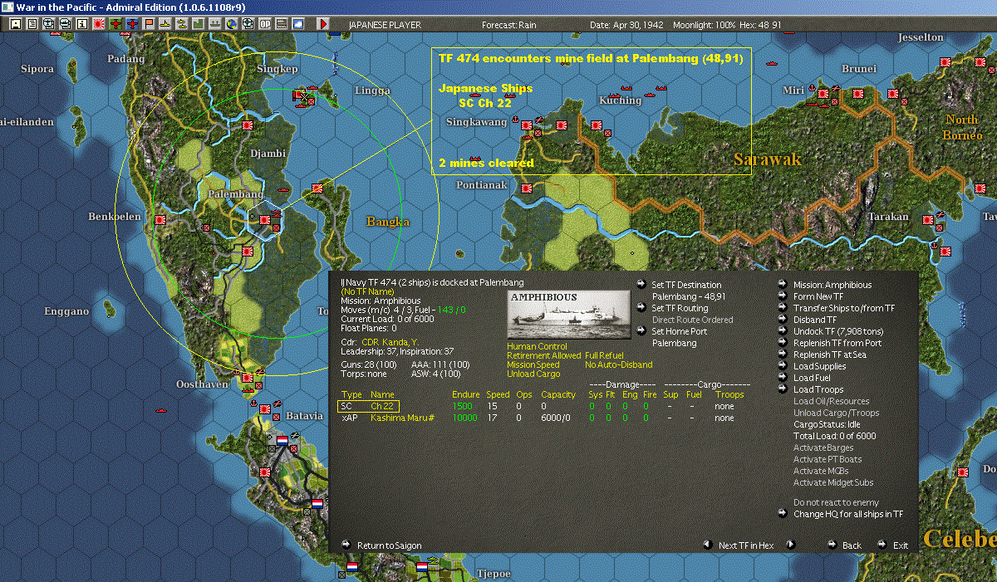Click the cloud weather toolbar icon

pos(297,24)
